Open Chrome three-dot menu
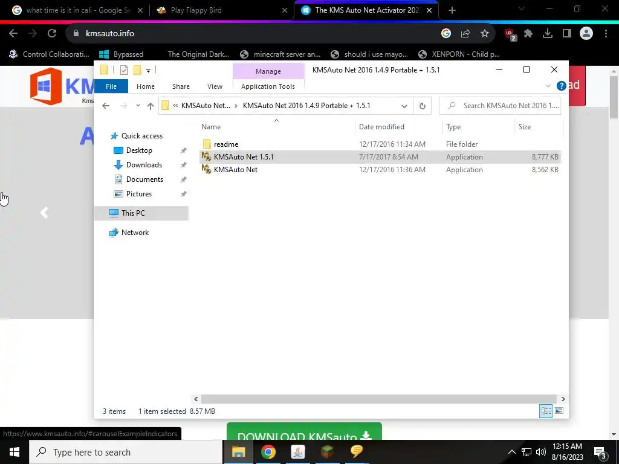 [x=606, y=34]
